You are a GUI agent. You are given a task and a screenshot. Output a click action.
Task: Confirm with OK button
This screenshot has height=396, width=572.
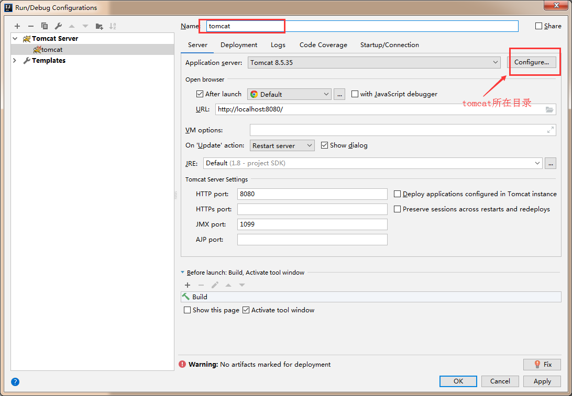coord(458,381)
